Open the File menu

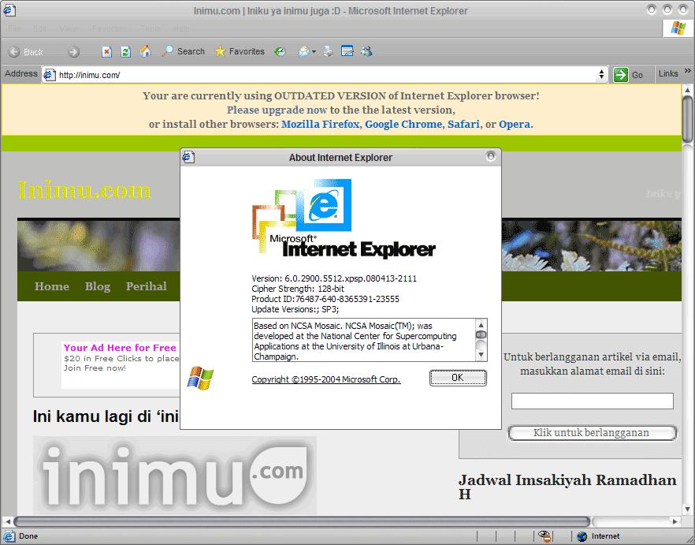coord(14,28)
